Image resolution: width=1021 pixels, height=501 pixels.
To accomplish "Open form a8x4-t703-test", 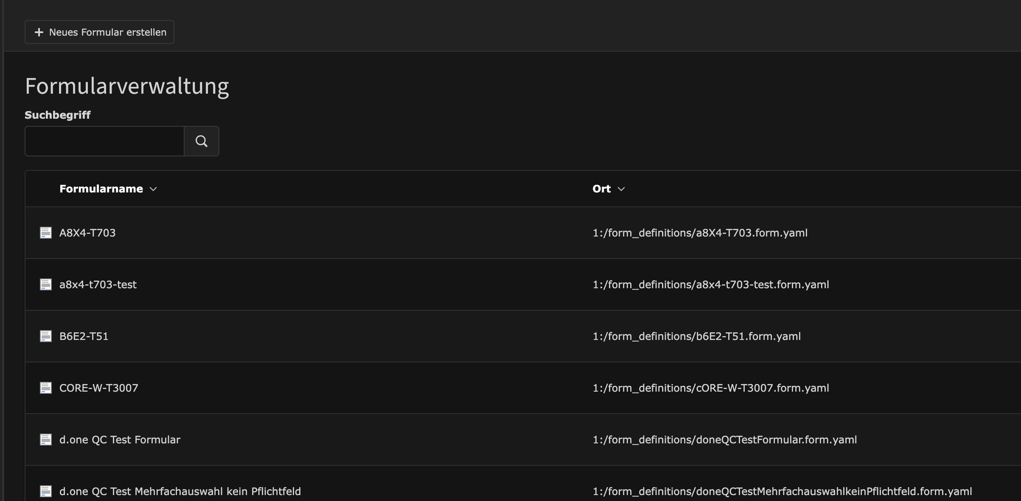I will coord(98,284).
